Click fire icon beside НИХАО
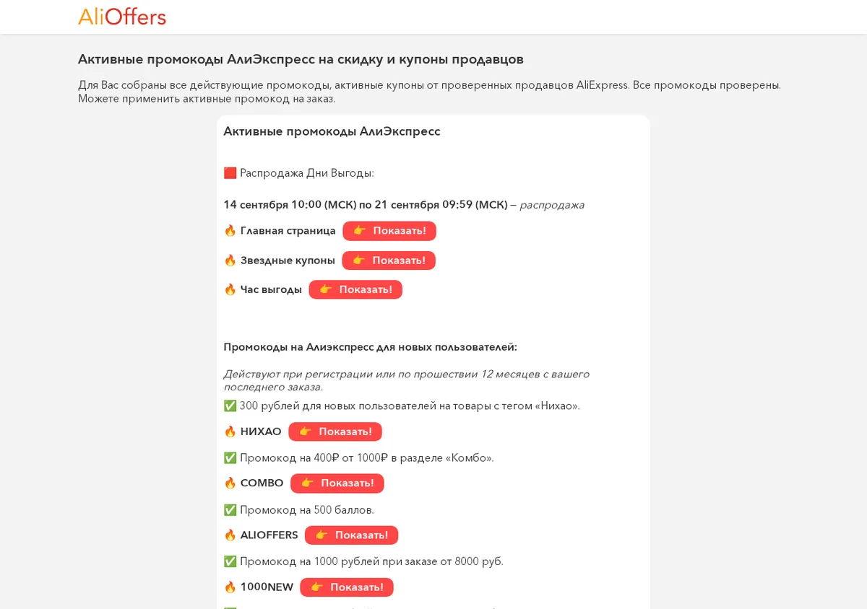The width and height of the screenshot is (867, 609). [x=230, y=431]
